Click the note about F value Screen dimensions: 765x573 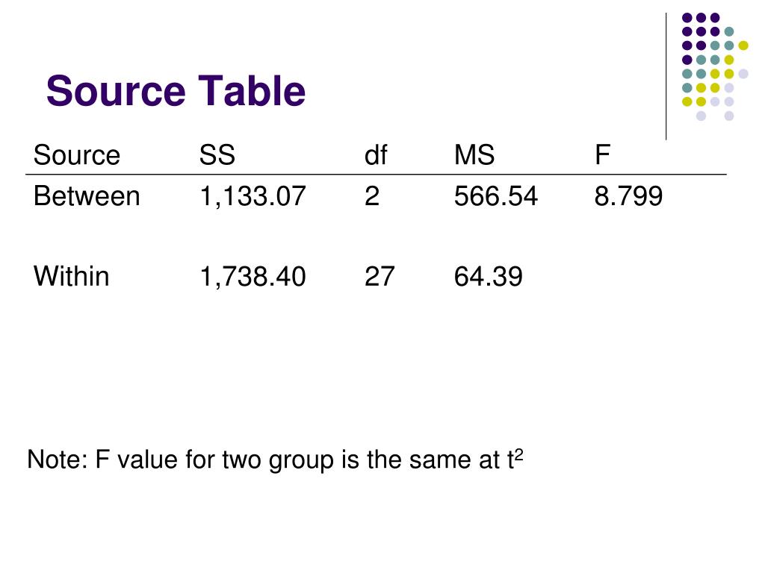click(275, 460)
